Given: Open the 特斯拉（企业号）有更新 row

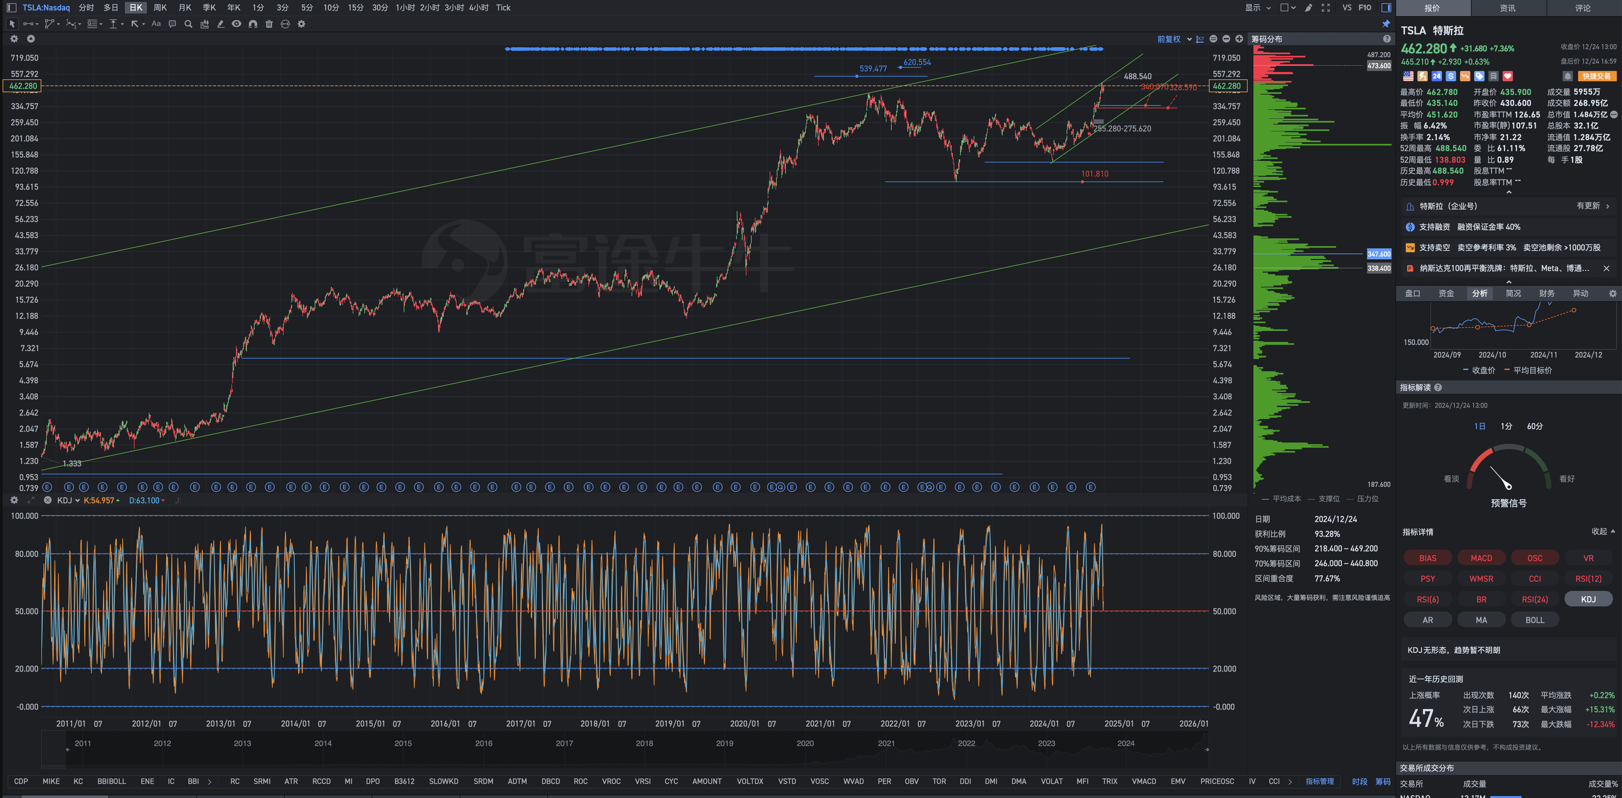Looking at the screenshot, I should [1509, 206].
